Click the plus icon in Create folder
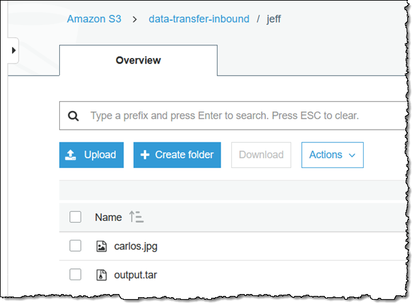This screenshot has width=416, height=306. (144, 155)
